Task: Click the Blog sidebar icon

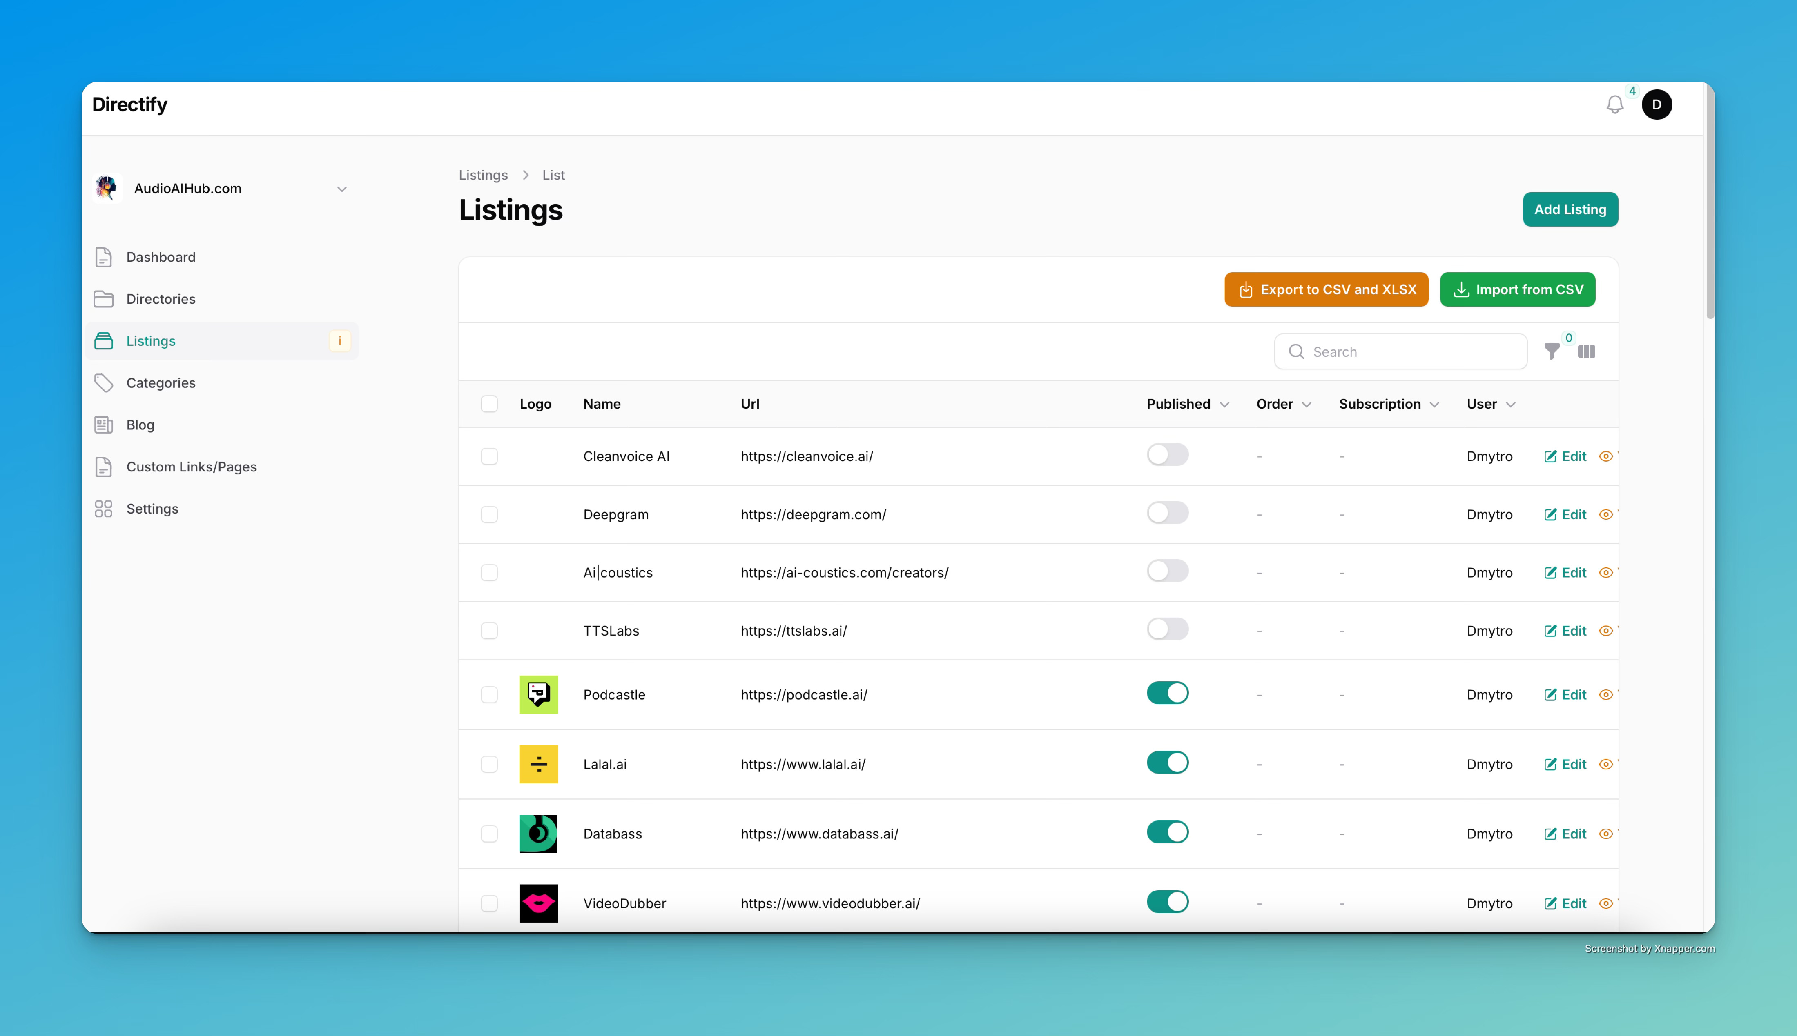Action: coord(104,425)
